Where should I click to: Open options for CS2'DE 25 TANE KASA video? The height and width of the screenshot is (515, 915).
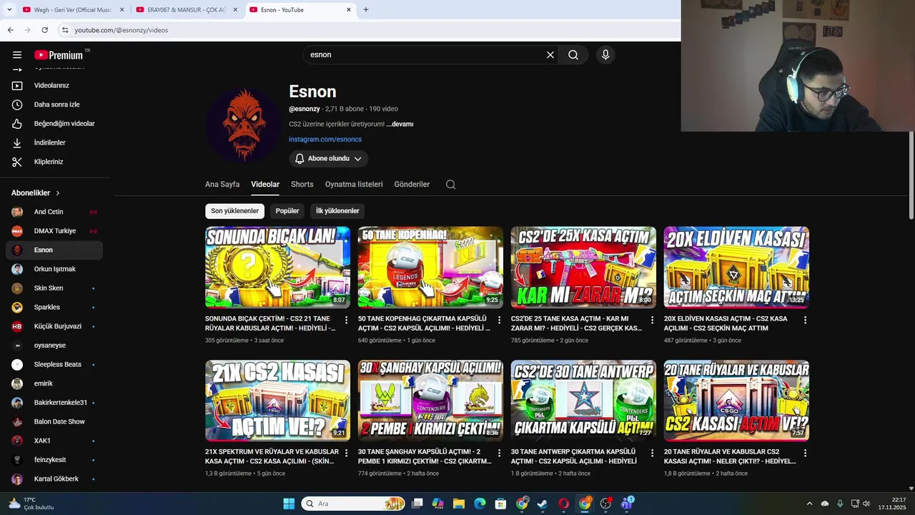tap(652, 320)
